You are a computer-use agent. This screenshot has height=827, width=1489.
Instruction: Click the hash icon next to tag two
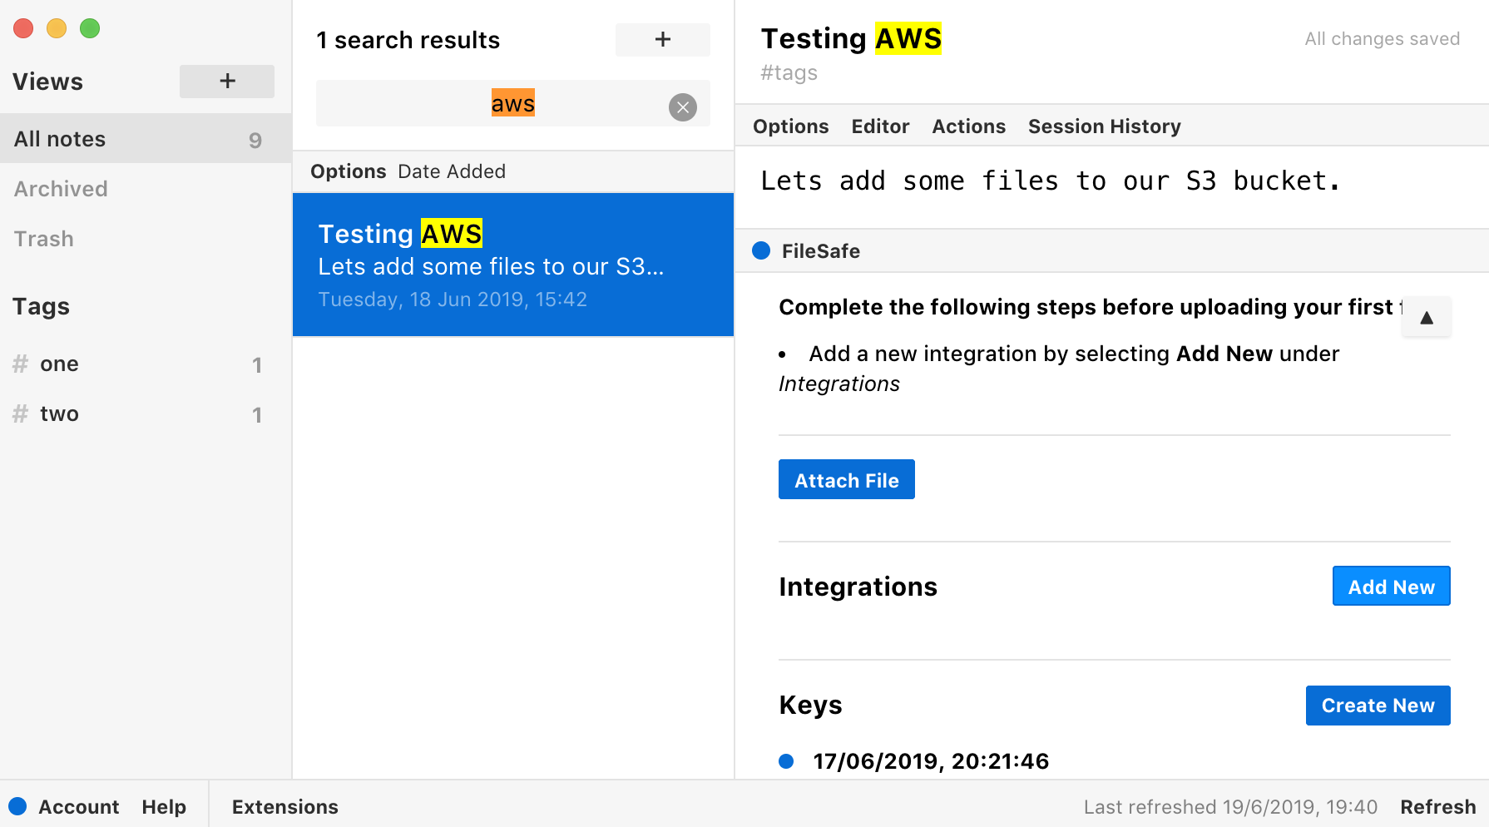(x=21, y=414)
